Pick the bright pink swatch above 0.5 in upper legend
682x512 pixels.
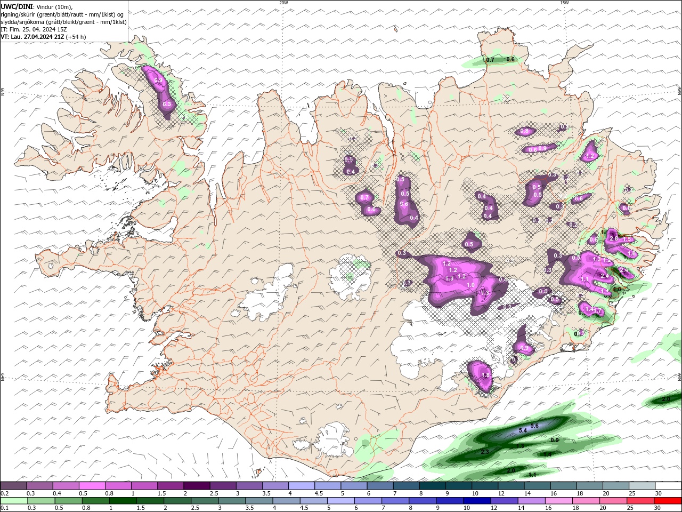pyautogui.click(x=92, y=486)
